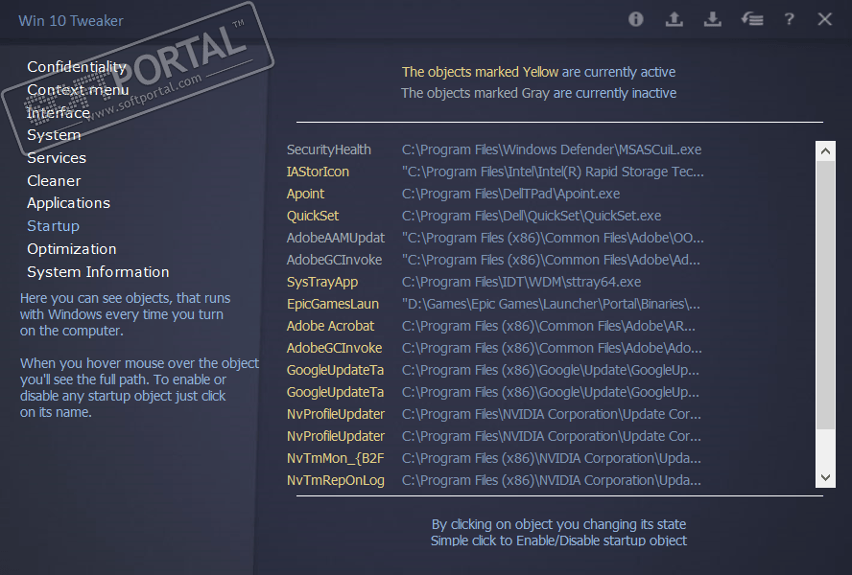Click the Intel Rapid Storage path text
Screen dimensions: 852x575
point(553,172)
